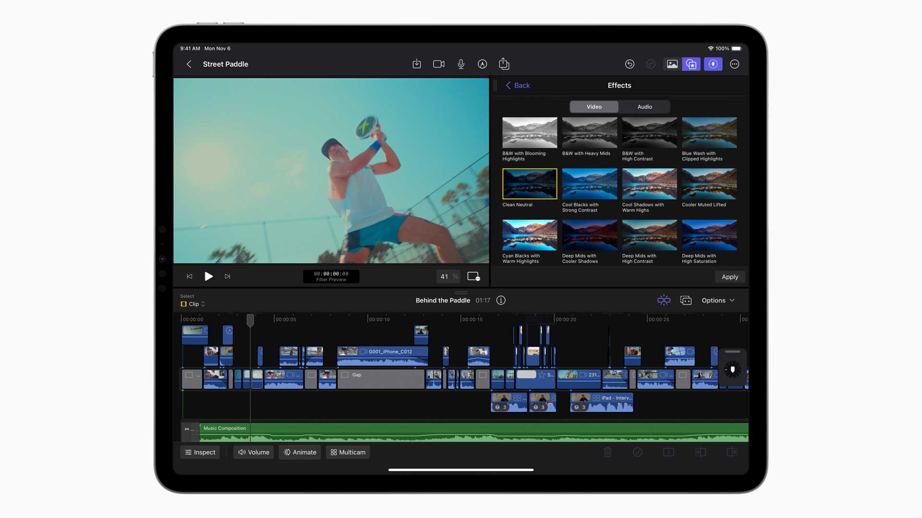Open the import media icon
The image size is (922, 518).
416,64
